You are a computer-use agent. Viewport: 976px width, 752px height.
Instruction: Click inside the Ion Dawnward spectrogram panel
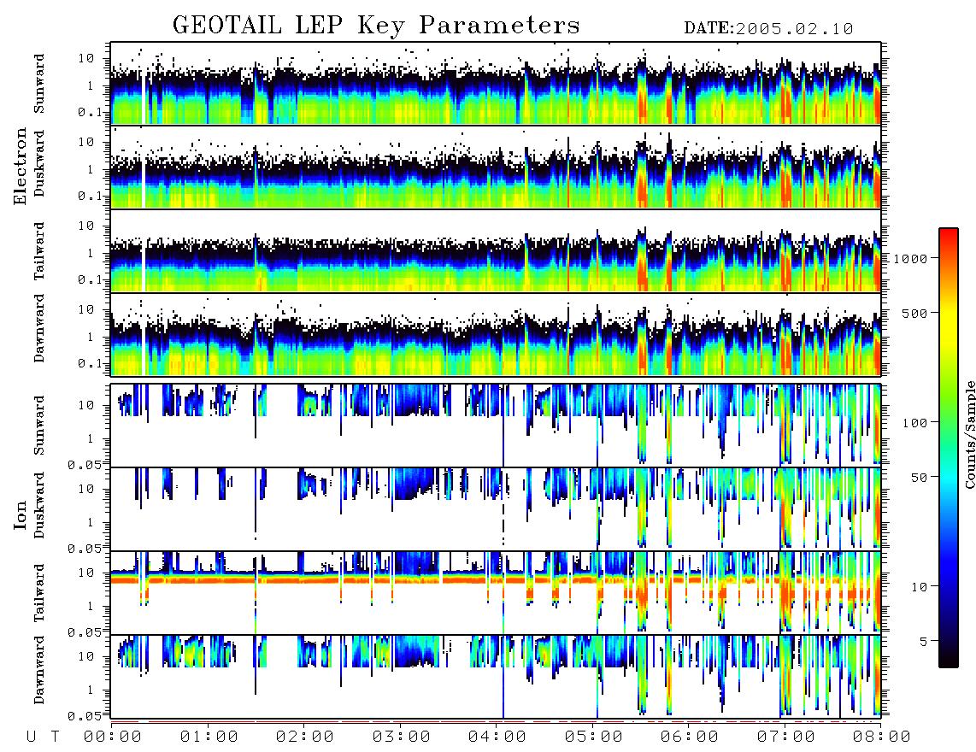[x=496, y=676]
